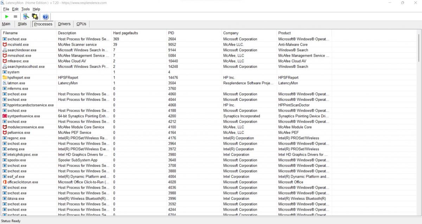Click the icon next to searchprotocolhost.exe
422x224 pixels.
(x=5, y=67)
